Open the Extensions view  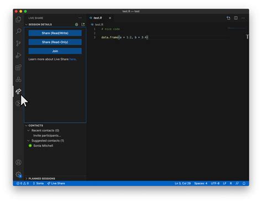(x=18, y=67)
